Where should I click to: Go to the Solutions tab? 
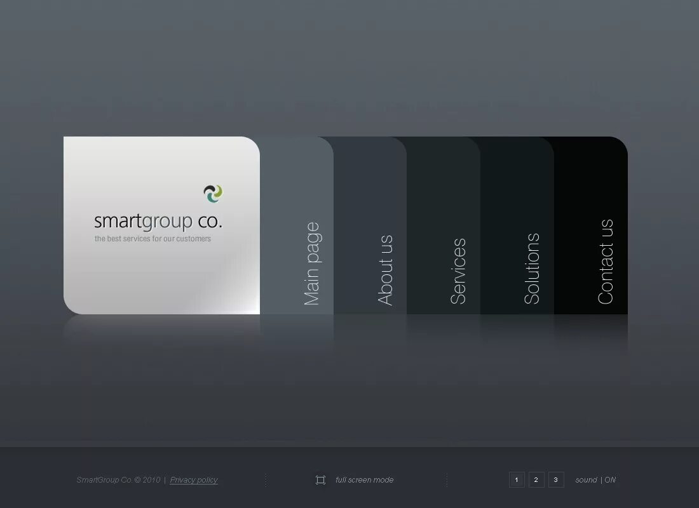click(x=517, y=225)
